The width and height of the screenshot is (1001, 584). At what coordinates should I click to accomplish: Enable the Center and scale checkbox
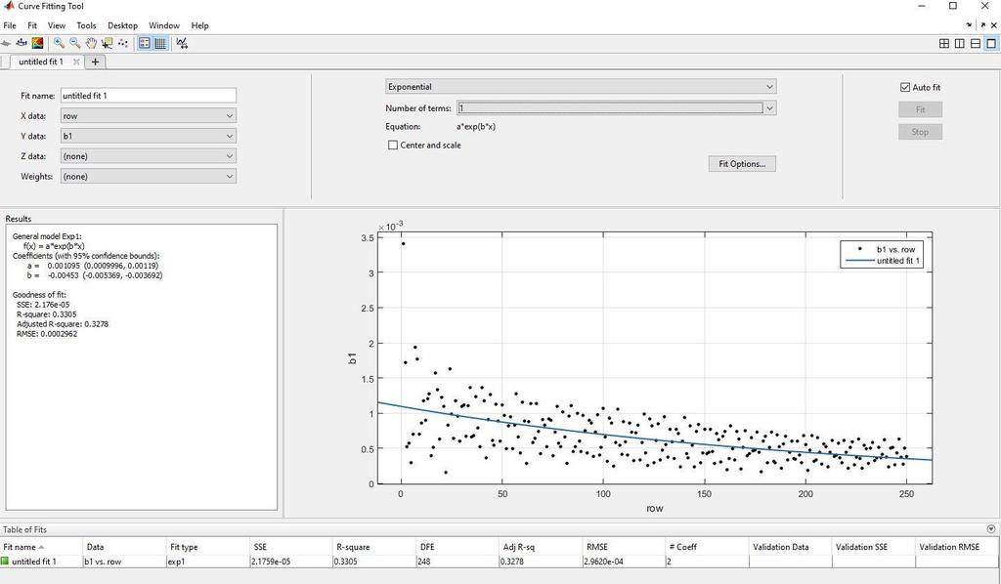click(393, 145)
